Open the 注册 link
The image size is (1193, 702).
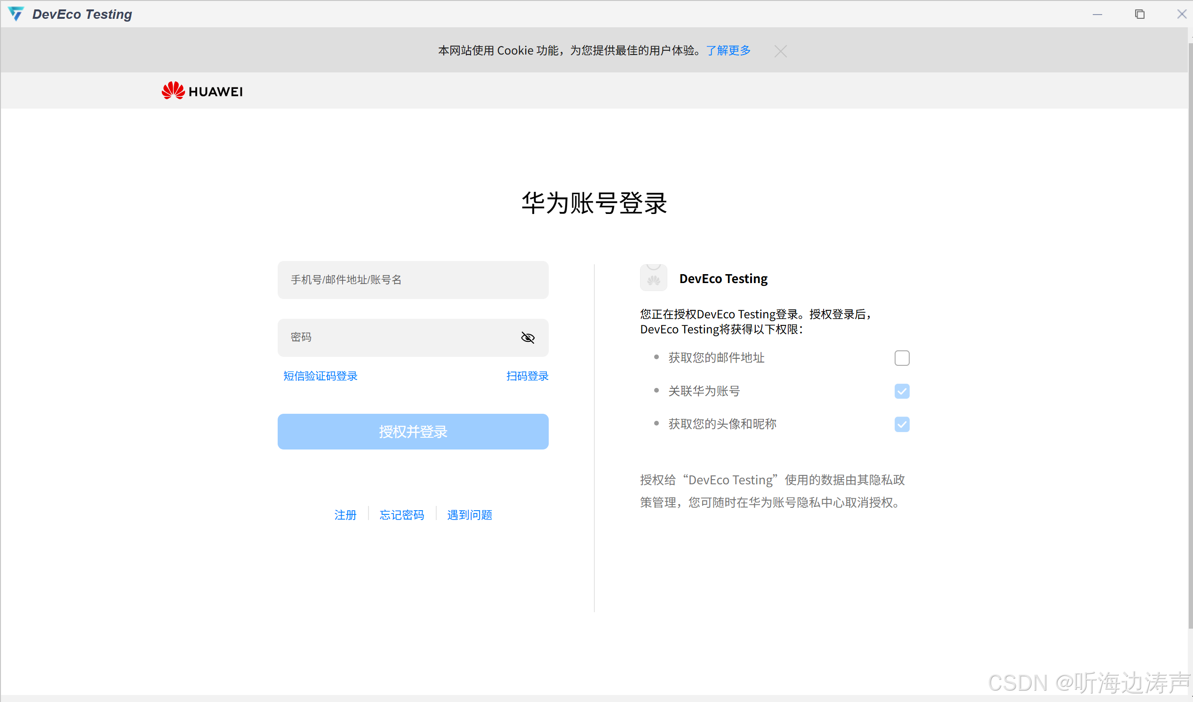[345, 514]
